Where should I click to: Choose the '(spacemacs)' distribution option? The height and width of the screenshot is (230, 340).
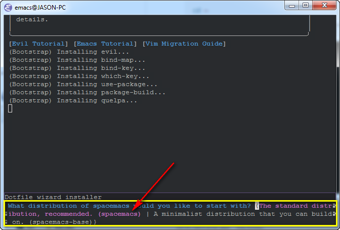pos(119,214)
